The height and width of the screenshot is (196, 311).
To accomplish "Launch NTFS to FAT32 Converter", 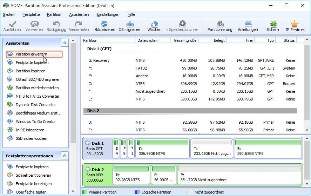I will tap(37, 96).
